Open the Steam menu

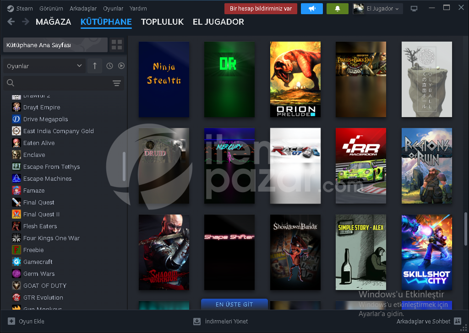[x=20, y=9]
